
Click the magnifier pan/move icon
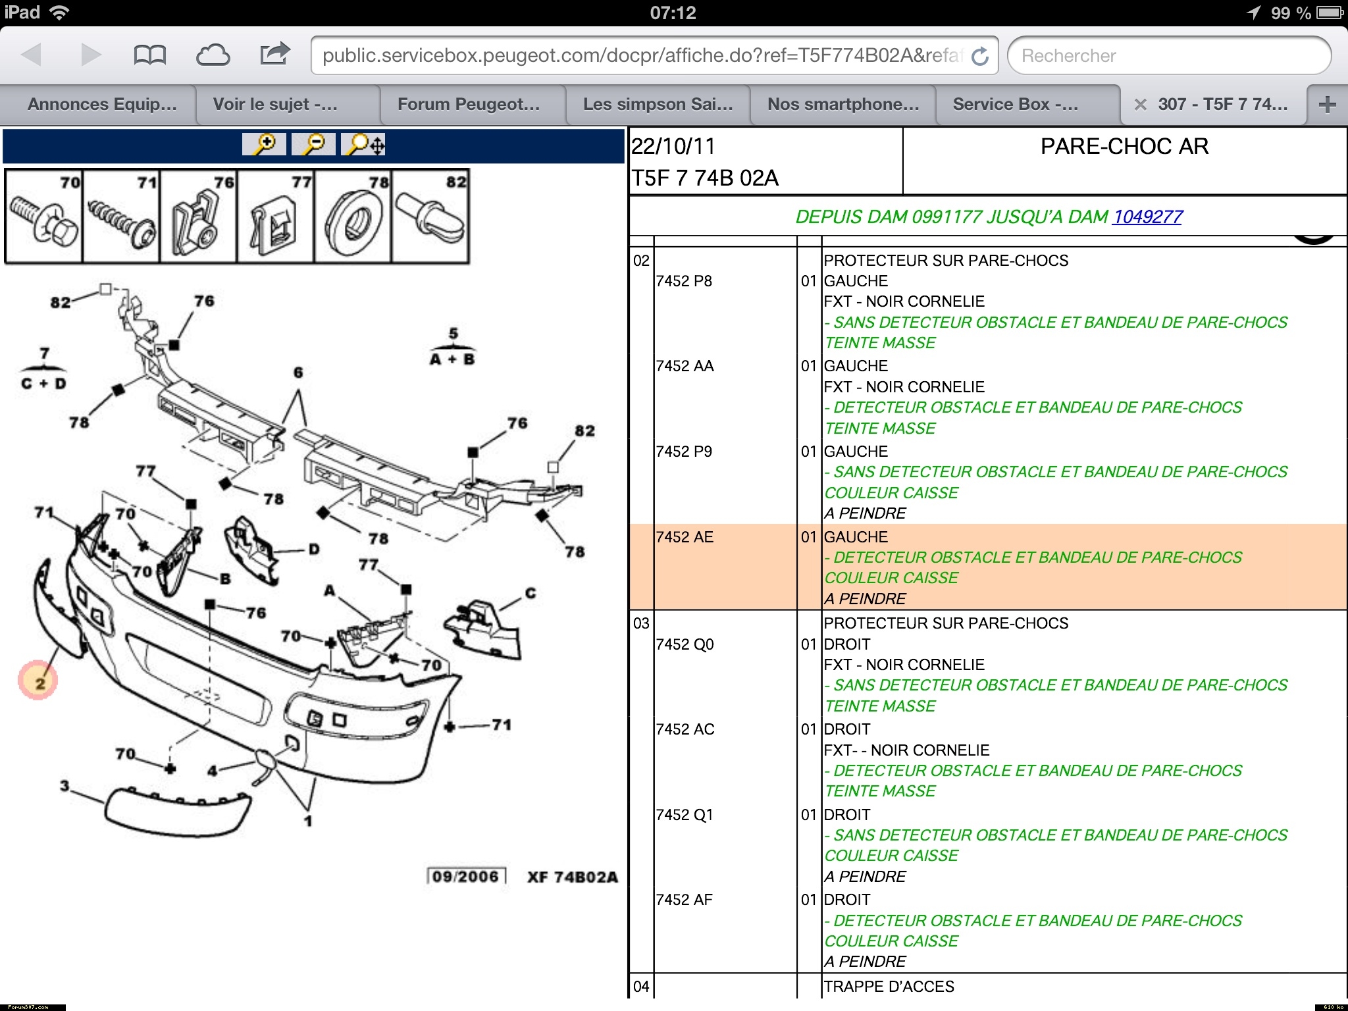[364, 143]
